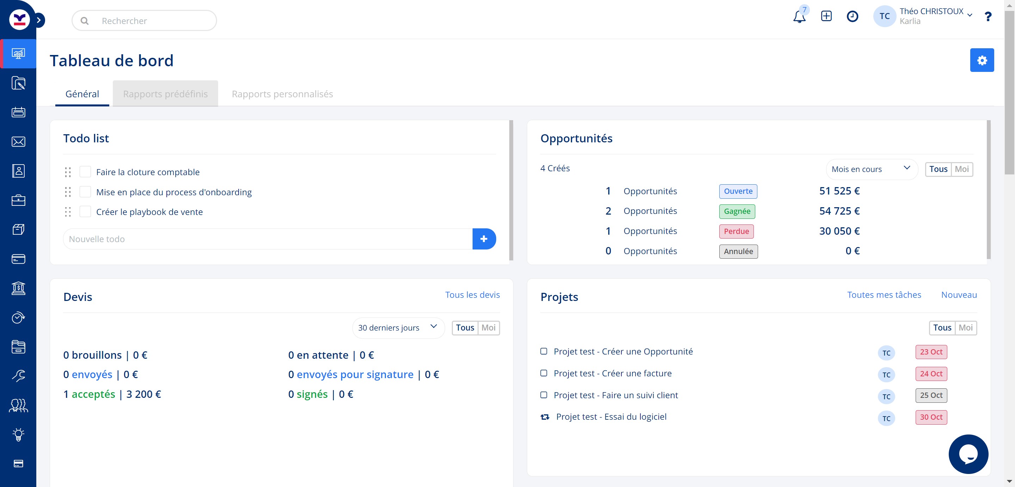Open the chat bubble support widget
Screen dimensions: 1015x487
(x=968, y=454)
